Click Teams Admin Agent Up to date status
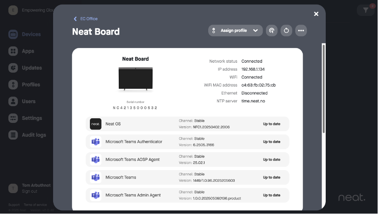Image resolution: width=378 pixels, height=214 pixels. 272,195
